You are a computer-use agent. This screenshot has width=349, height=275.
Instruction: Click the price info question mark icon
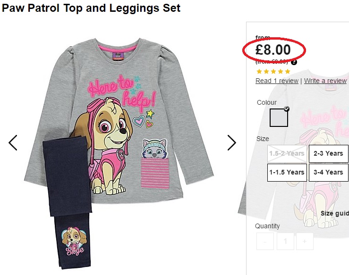[x=294, y=62]
